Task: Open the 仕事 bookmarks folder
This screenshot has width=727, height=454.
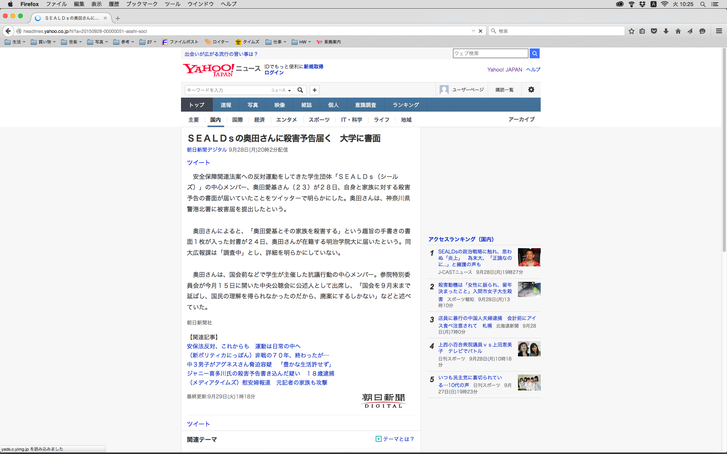Action: [x=276, y=42]
